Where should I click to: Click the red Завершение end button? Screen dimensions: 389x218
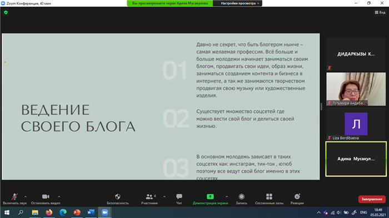pyautogui.click(x=372, y=199)
